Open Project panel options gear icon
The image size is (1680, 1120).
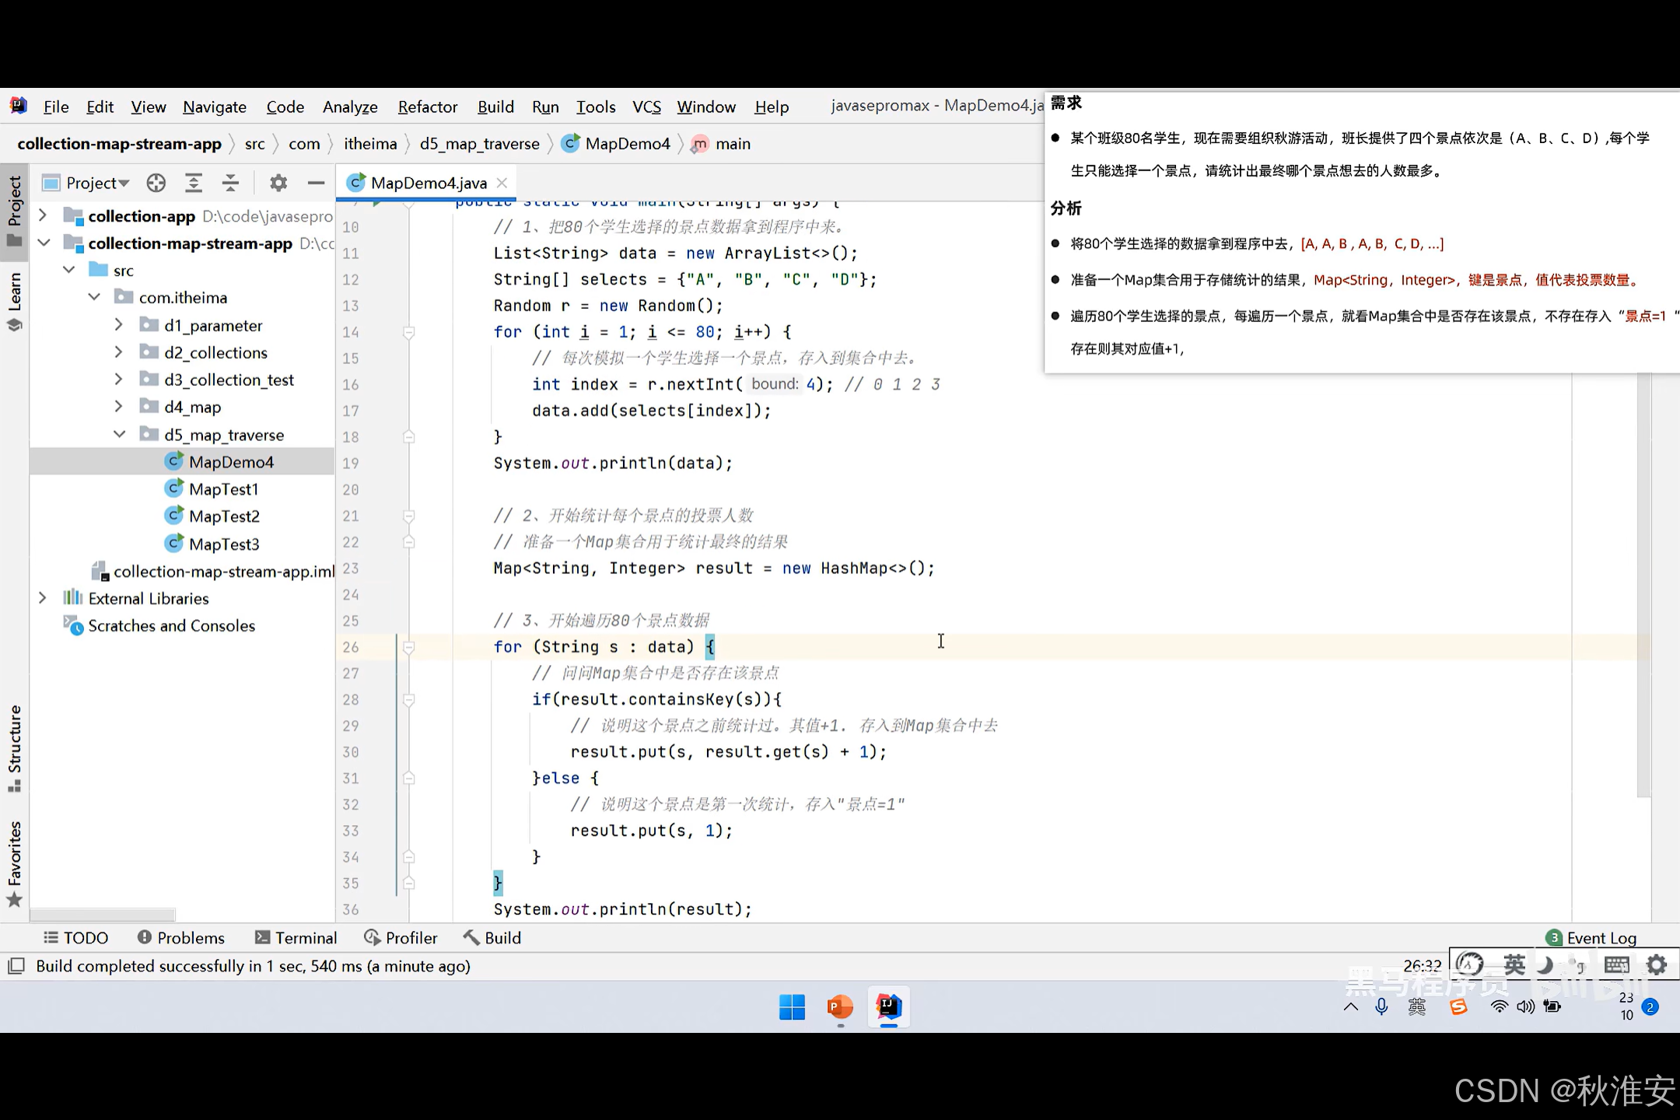(278, 183)
